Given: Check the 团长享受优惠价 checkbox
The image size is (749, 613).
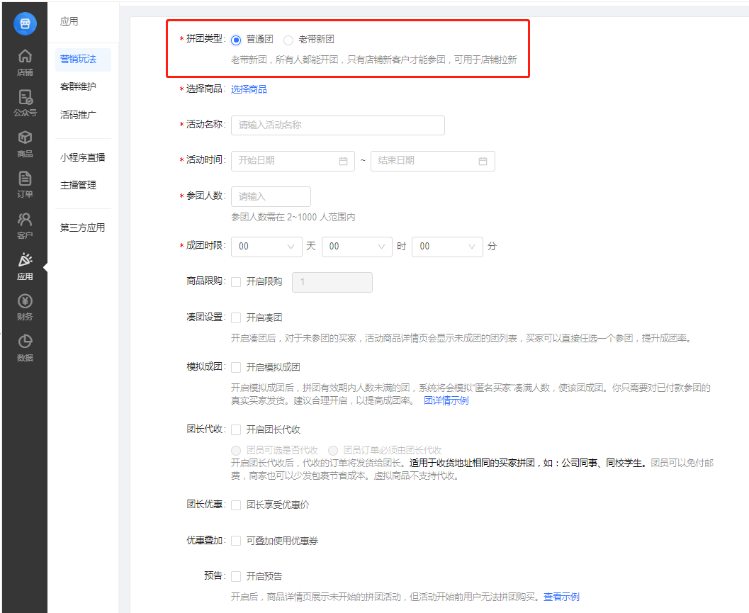Looking at the screenshot, I should pyautogui.click(x=236, y=505).
